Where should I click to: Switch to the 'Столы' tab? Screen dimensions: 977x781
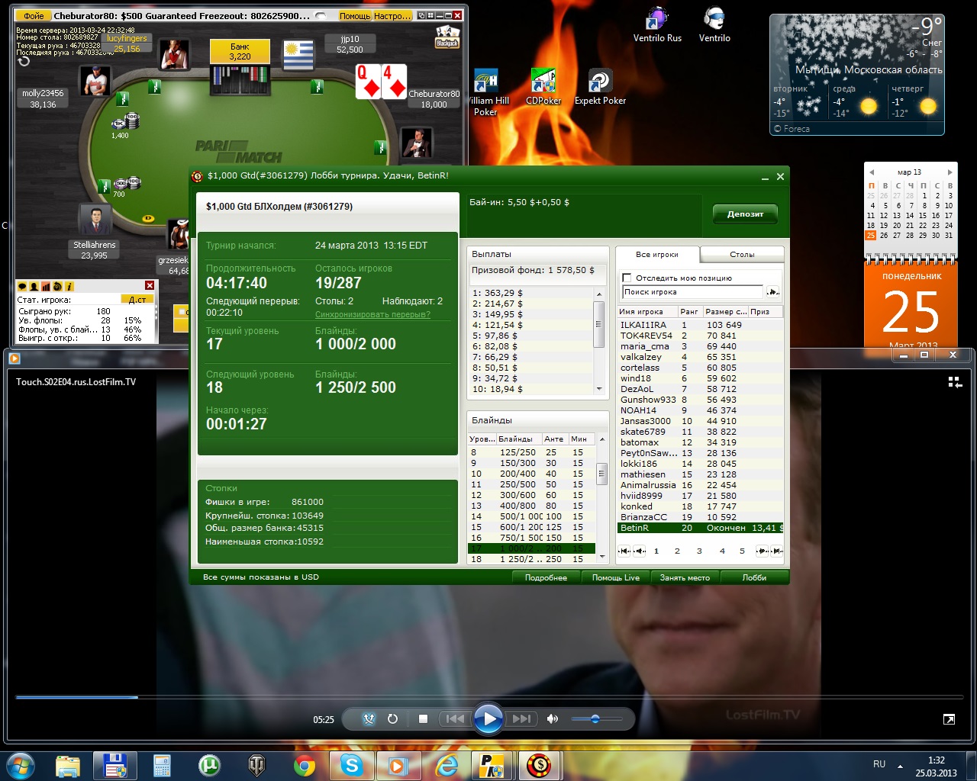(x=742, y=255)
